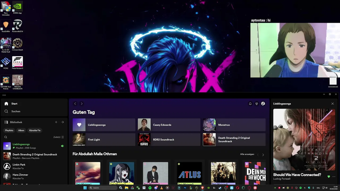Image resolution: width=340 pixels, height=191 pixels.
Task: Select the mmmmm.txt desktop file
Action: click(333, 82)
